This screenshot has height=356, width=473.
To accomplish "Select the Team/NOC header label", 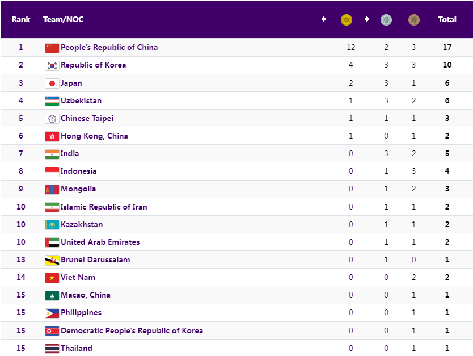I will point(63,19).
